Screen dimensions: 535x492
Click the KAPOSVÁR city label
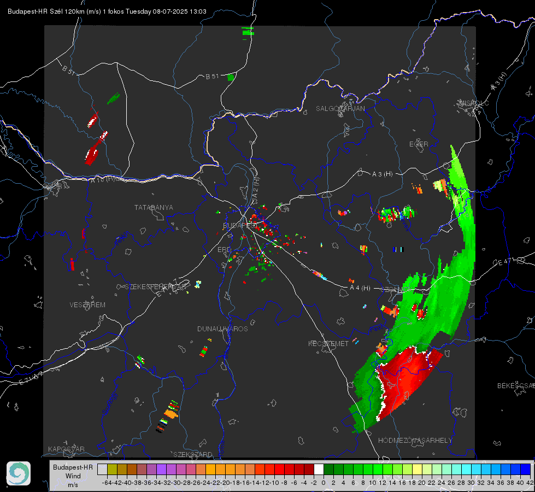[x=66, y=449]
